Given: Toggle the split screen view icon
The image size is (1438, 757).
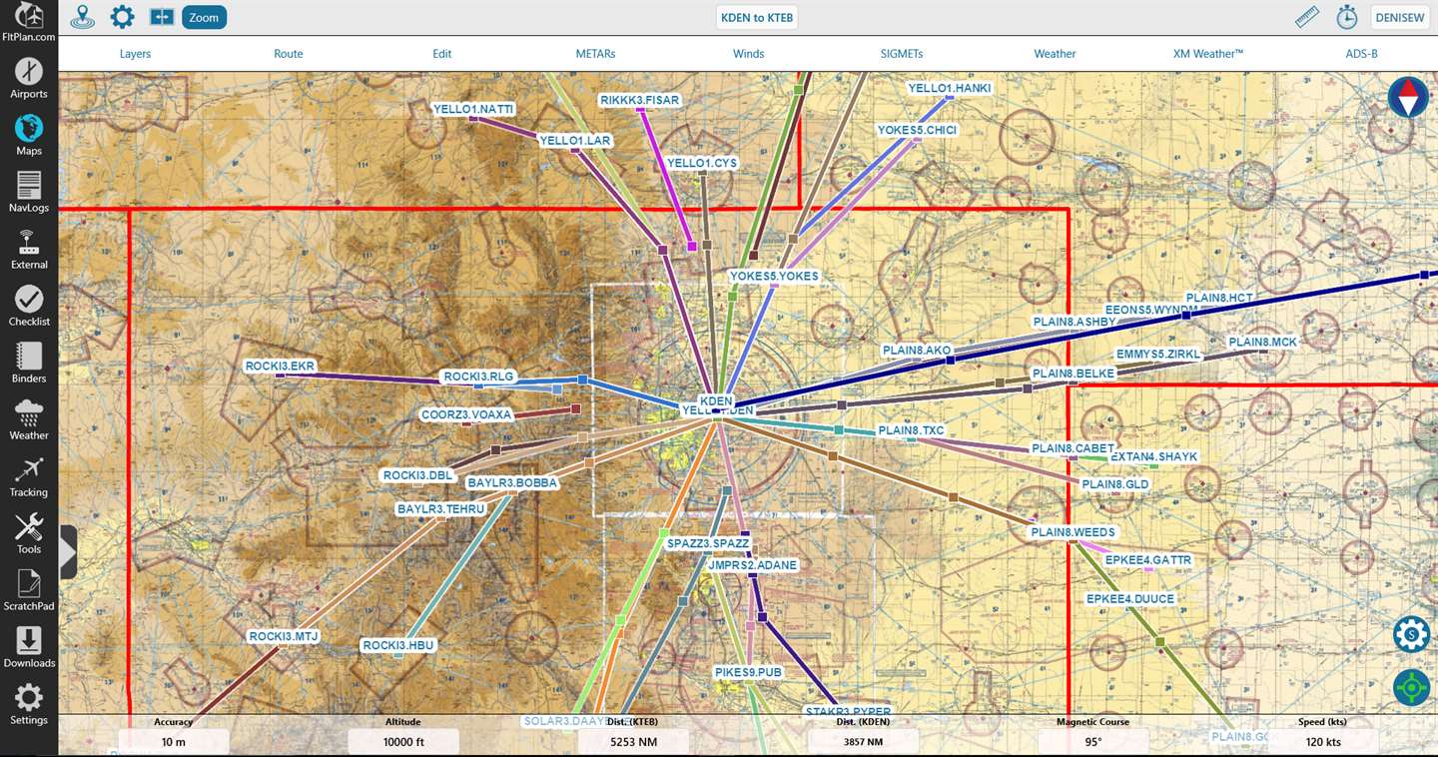Looking at the screenshot, I should (x=162, y=17).
